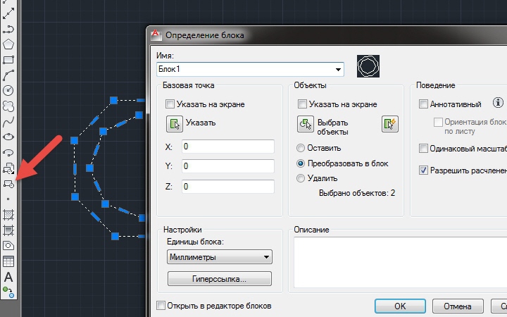507x317 pixels.
Task: Select the Multiline Text tool
Action: [x=8, y=277]
